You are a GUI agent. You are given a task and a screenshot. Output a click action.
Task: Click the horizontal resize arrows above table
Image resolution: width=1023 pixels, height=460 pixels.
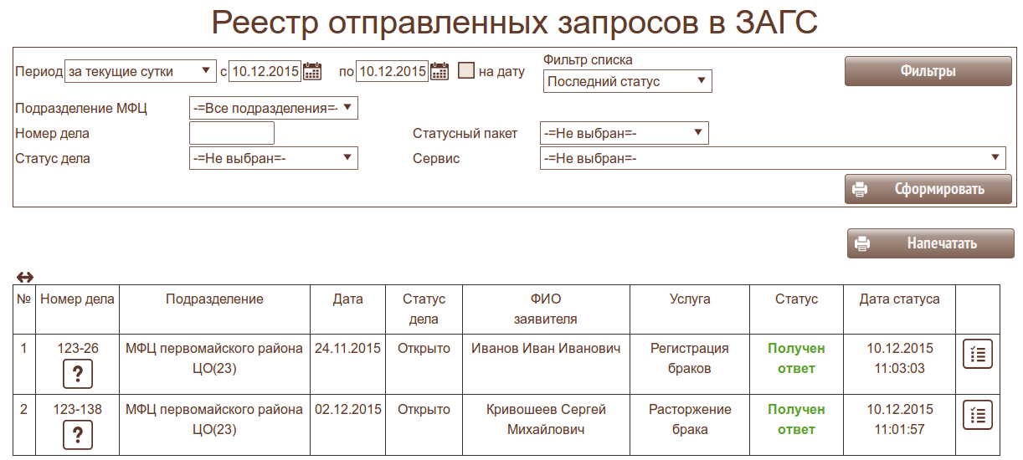[x=25, y=277]
